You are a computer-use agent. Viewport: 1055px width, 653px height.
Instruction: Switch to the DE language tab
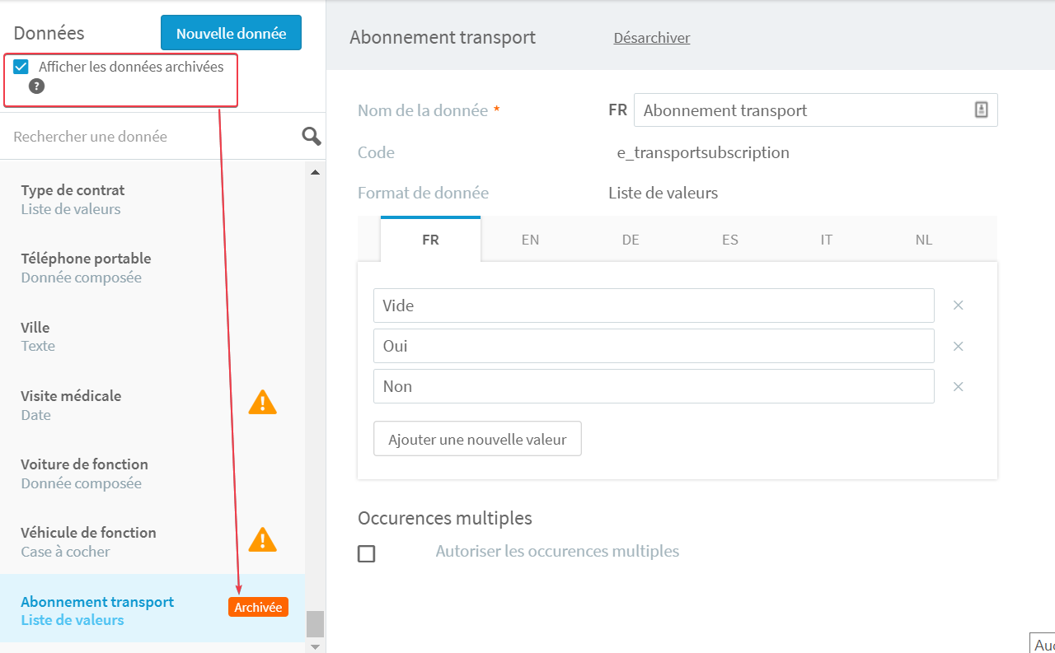point(631,240)
